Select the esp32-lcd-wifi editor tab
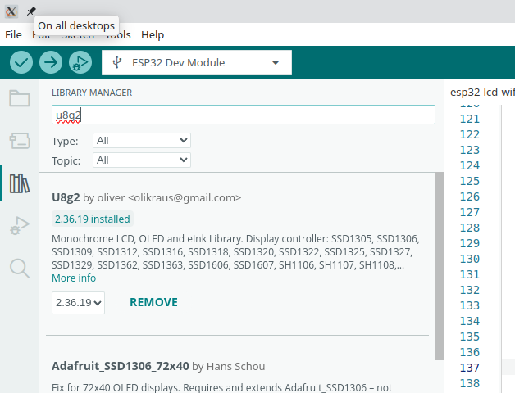This screenshot has height=393, width=515. click(482, 93)
